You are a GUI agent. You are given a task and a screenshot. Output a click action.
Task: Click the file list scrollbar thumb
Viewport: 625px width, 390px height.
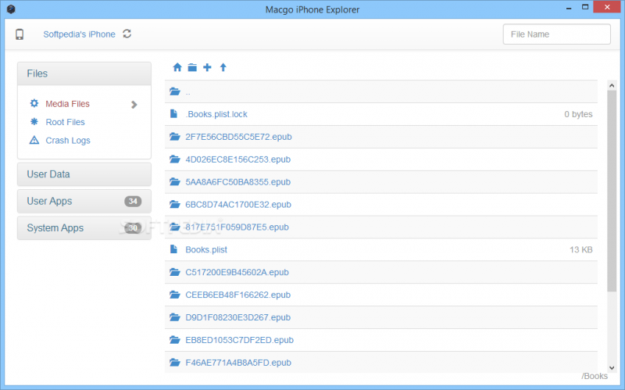612,191
